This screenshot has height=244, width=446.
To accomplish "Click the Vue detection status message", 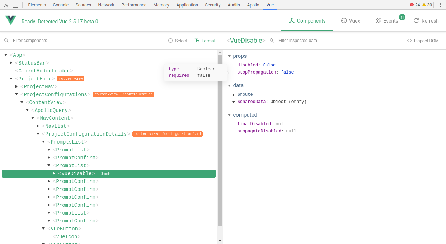I will (60, 22).
